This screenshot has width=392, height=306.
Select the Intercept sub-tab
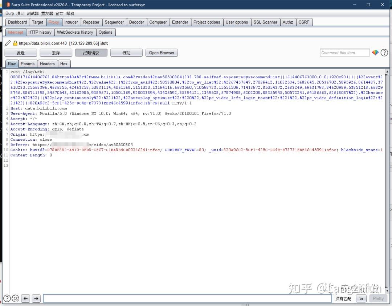coord(15,32)
